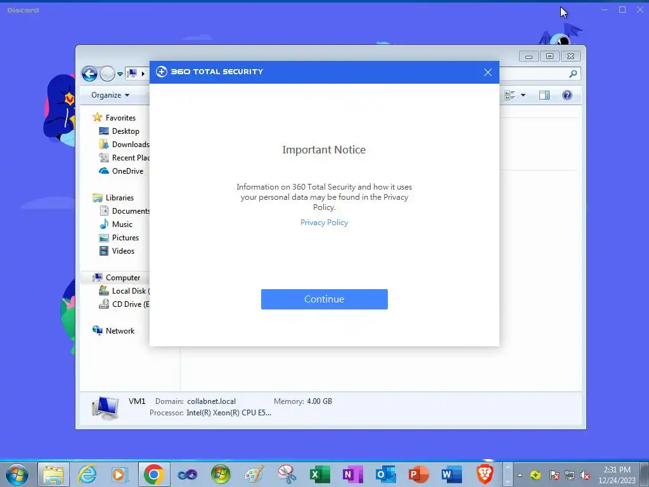649x487 pixels.
Task: Open Windows Media Player from taskbar
Action: pyautogui.click(x=120, y=474)
